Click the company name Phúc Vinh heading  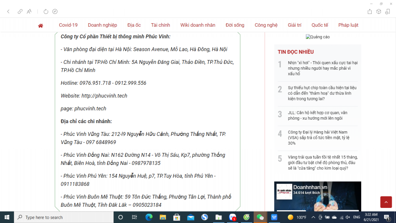(x=115, y=36)
